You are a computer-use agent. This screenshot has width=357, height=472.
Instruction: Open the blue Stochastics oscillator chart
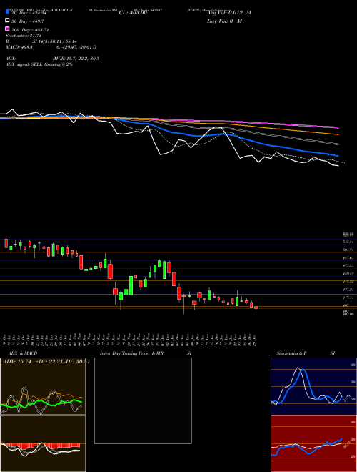pyautogui.click(x=313, y=386)
